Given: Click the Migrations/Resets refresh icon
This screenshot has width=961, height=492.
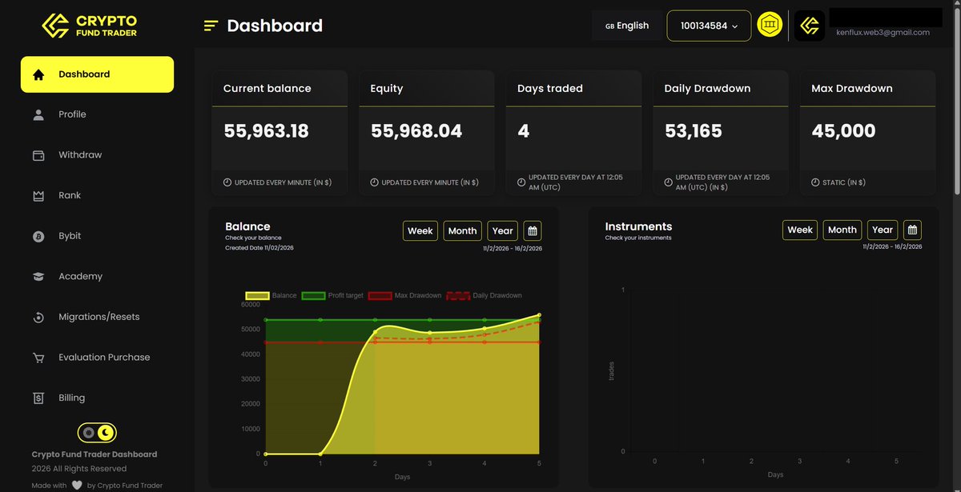Looking at the screenshot, I should (x=38, y=317).
